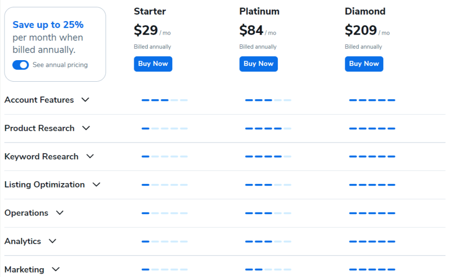Expand Keyword Research chevron
450x277 pixels.
point(90,156)
